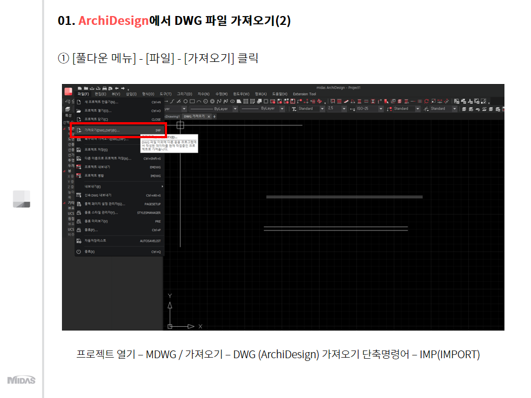Open the 도구(T) menu
The width and height of the screenshot is (531, 398).
click(x=165, y=94)
